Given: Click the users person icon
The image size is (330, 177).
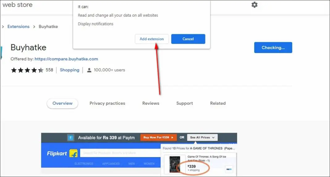Looking at the screenshot, I should [x=89, y=70].
